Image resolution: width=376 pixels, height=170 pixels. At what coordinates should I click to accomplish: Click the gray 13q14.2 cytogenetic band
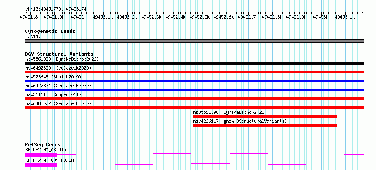pyautogui.click(x=194, y=41)
